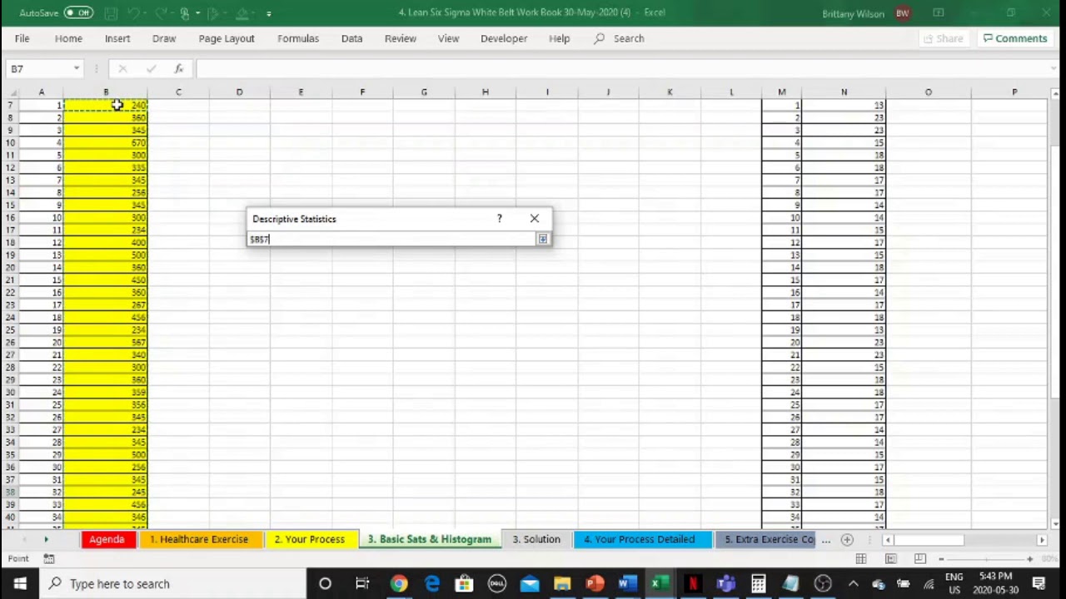The width and height of the screenshot is (1066, 599).
Task: Cancel formula entry with X icon
Action: (122, 68)
